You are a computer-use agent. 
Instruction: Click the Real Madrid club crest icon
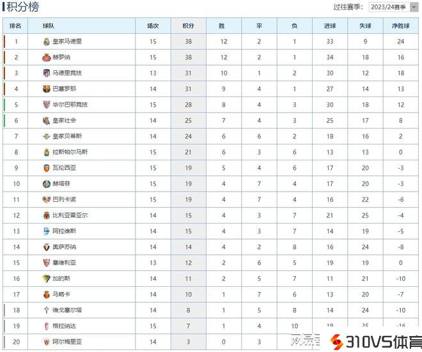tap(46, 42)
